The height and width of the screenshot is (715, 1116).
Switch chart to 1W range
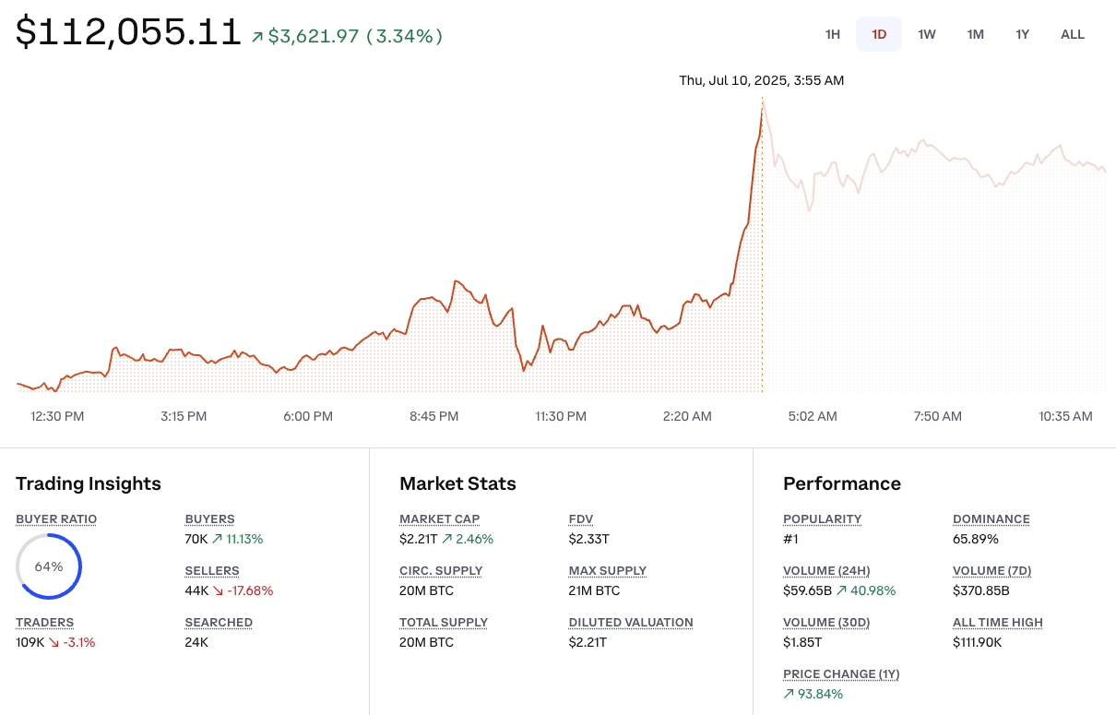tap(927, 34)
